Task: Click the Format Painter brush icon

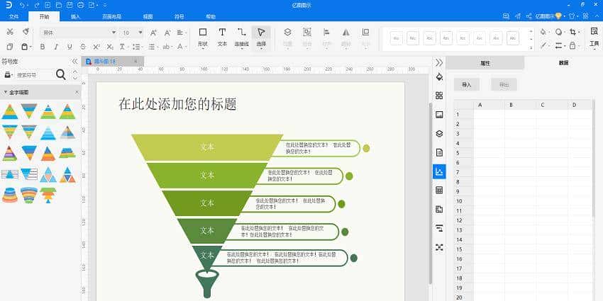Action: coord(26,31)
